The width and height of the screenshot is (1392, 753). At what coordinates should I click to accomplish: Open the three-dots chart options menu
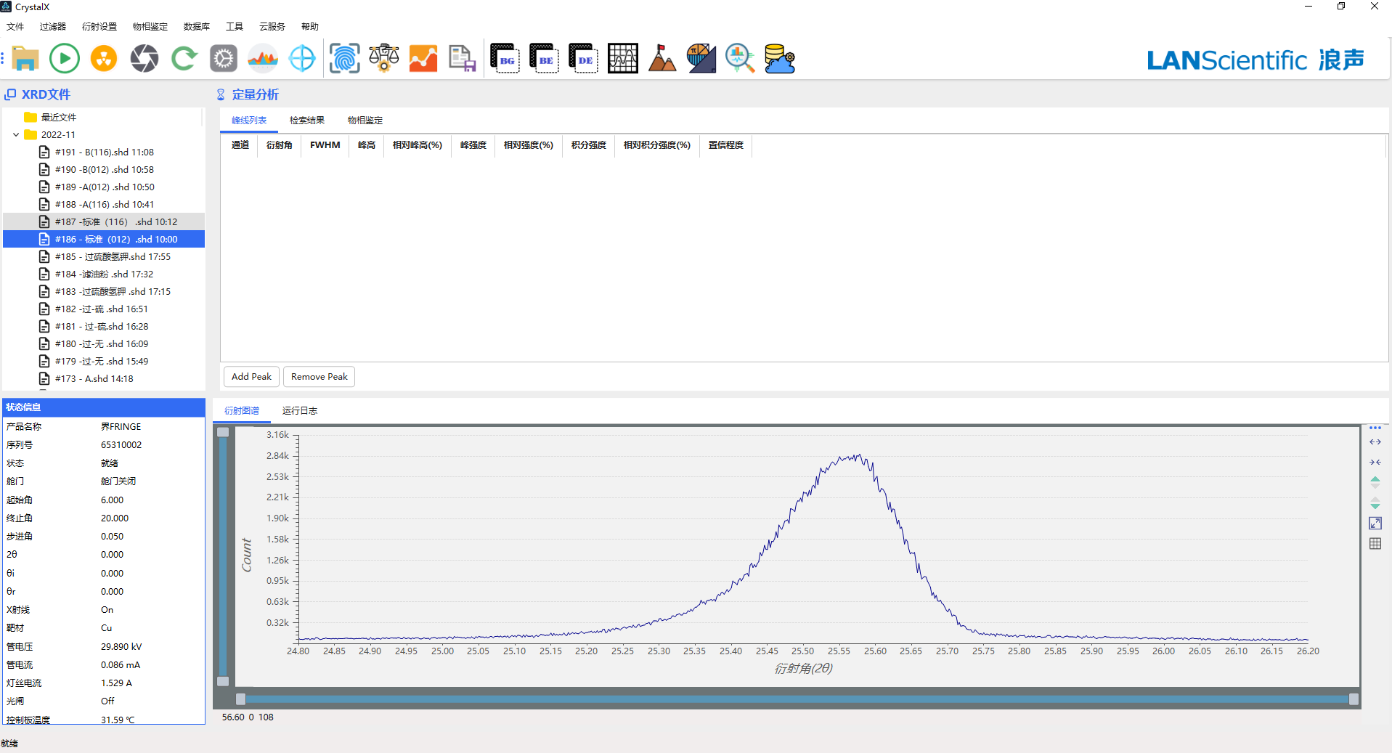1375,428
